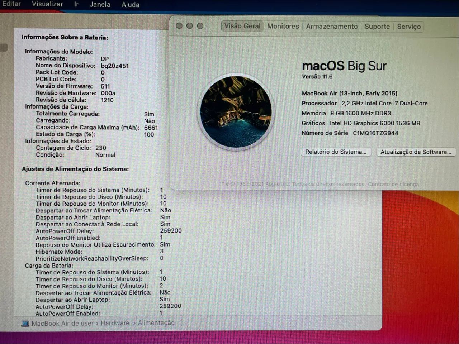The width and height of the screenshot is (459, 344).
Task: Switch to the Visão Geral tab
Action: (242, 26)
